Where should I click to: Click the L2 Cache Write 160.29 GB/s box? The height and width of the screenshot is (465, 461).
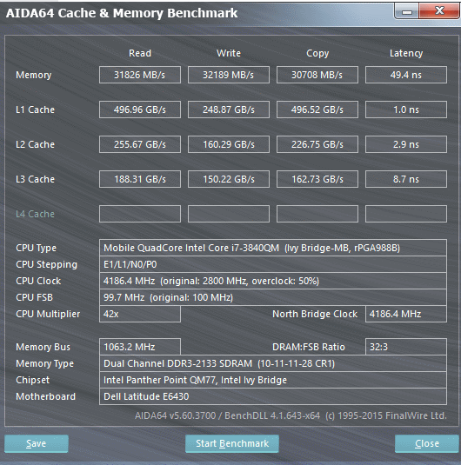[229, 144]
